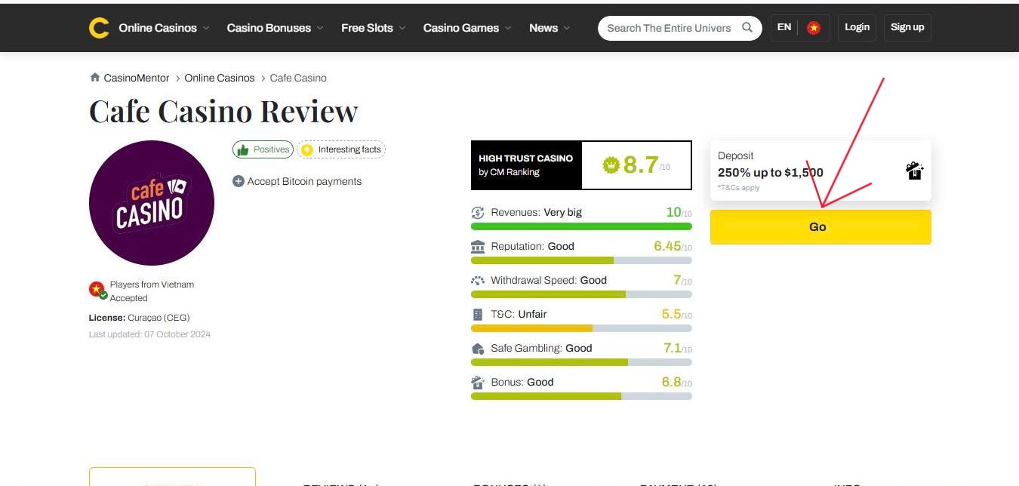Click the Bonus rating bar

coord(581,396)
